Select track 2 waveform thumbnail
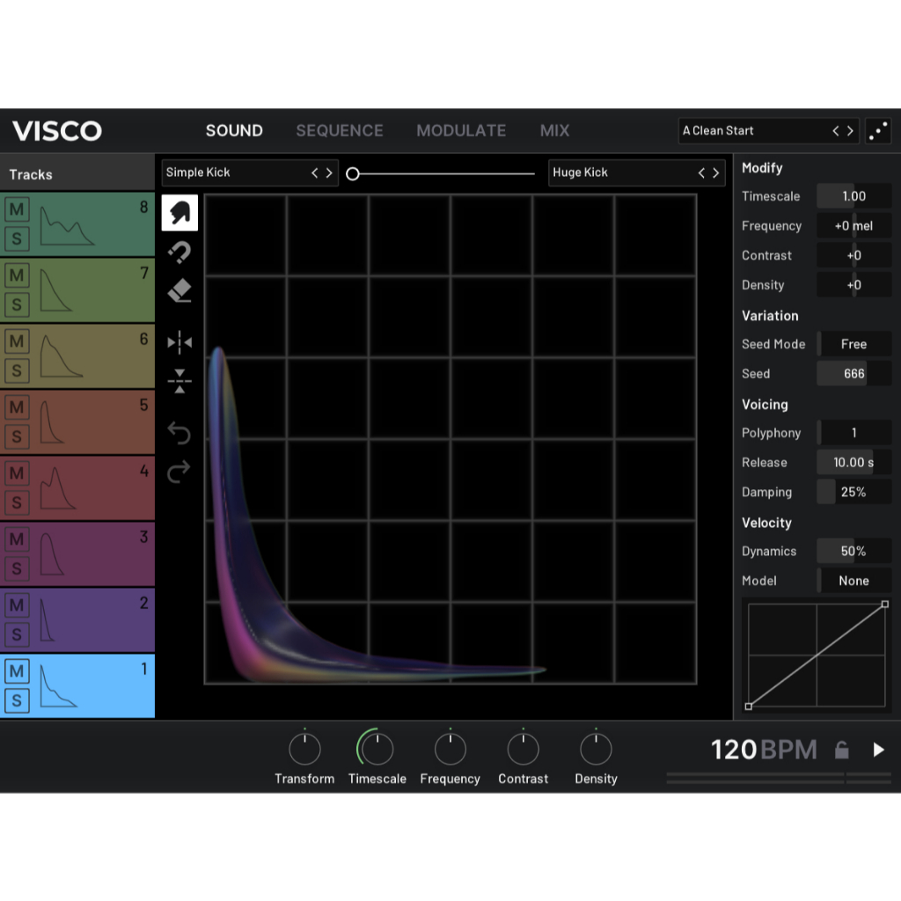The height and width of the screenshot is (901, 901). (48, 620)
